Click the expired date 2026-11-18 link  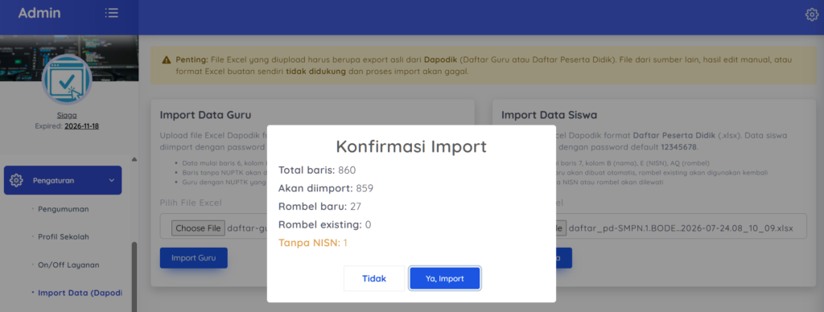point(81,126)
